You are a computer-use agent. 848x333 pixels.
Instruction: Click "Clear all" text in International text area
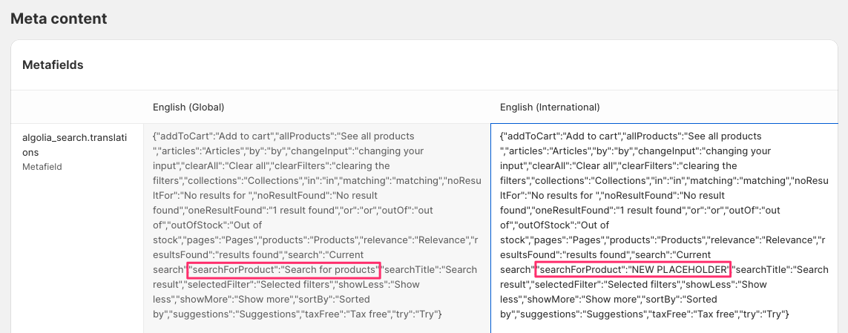coord(594,165)
